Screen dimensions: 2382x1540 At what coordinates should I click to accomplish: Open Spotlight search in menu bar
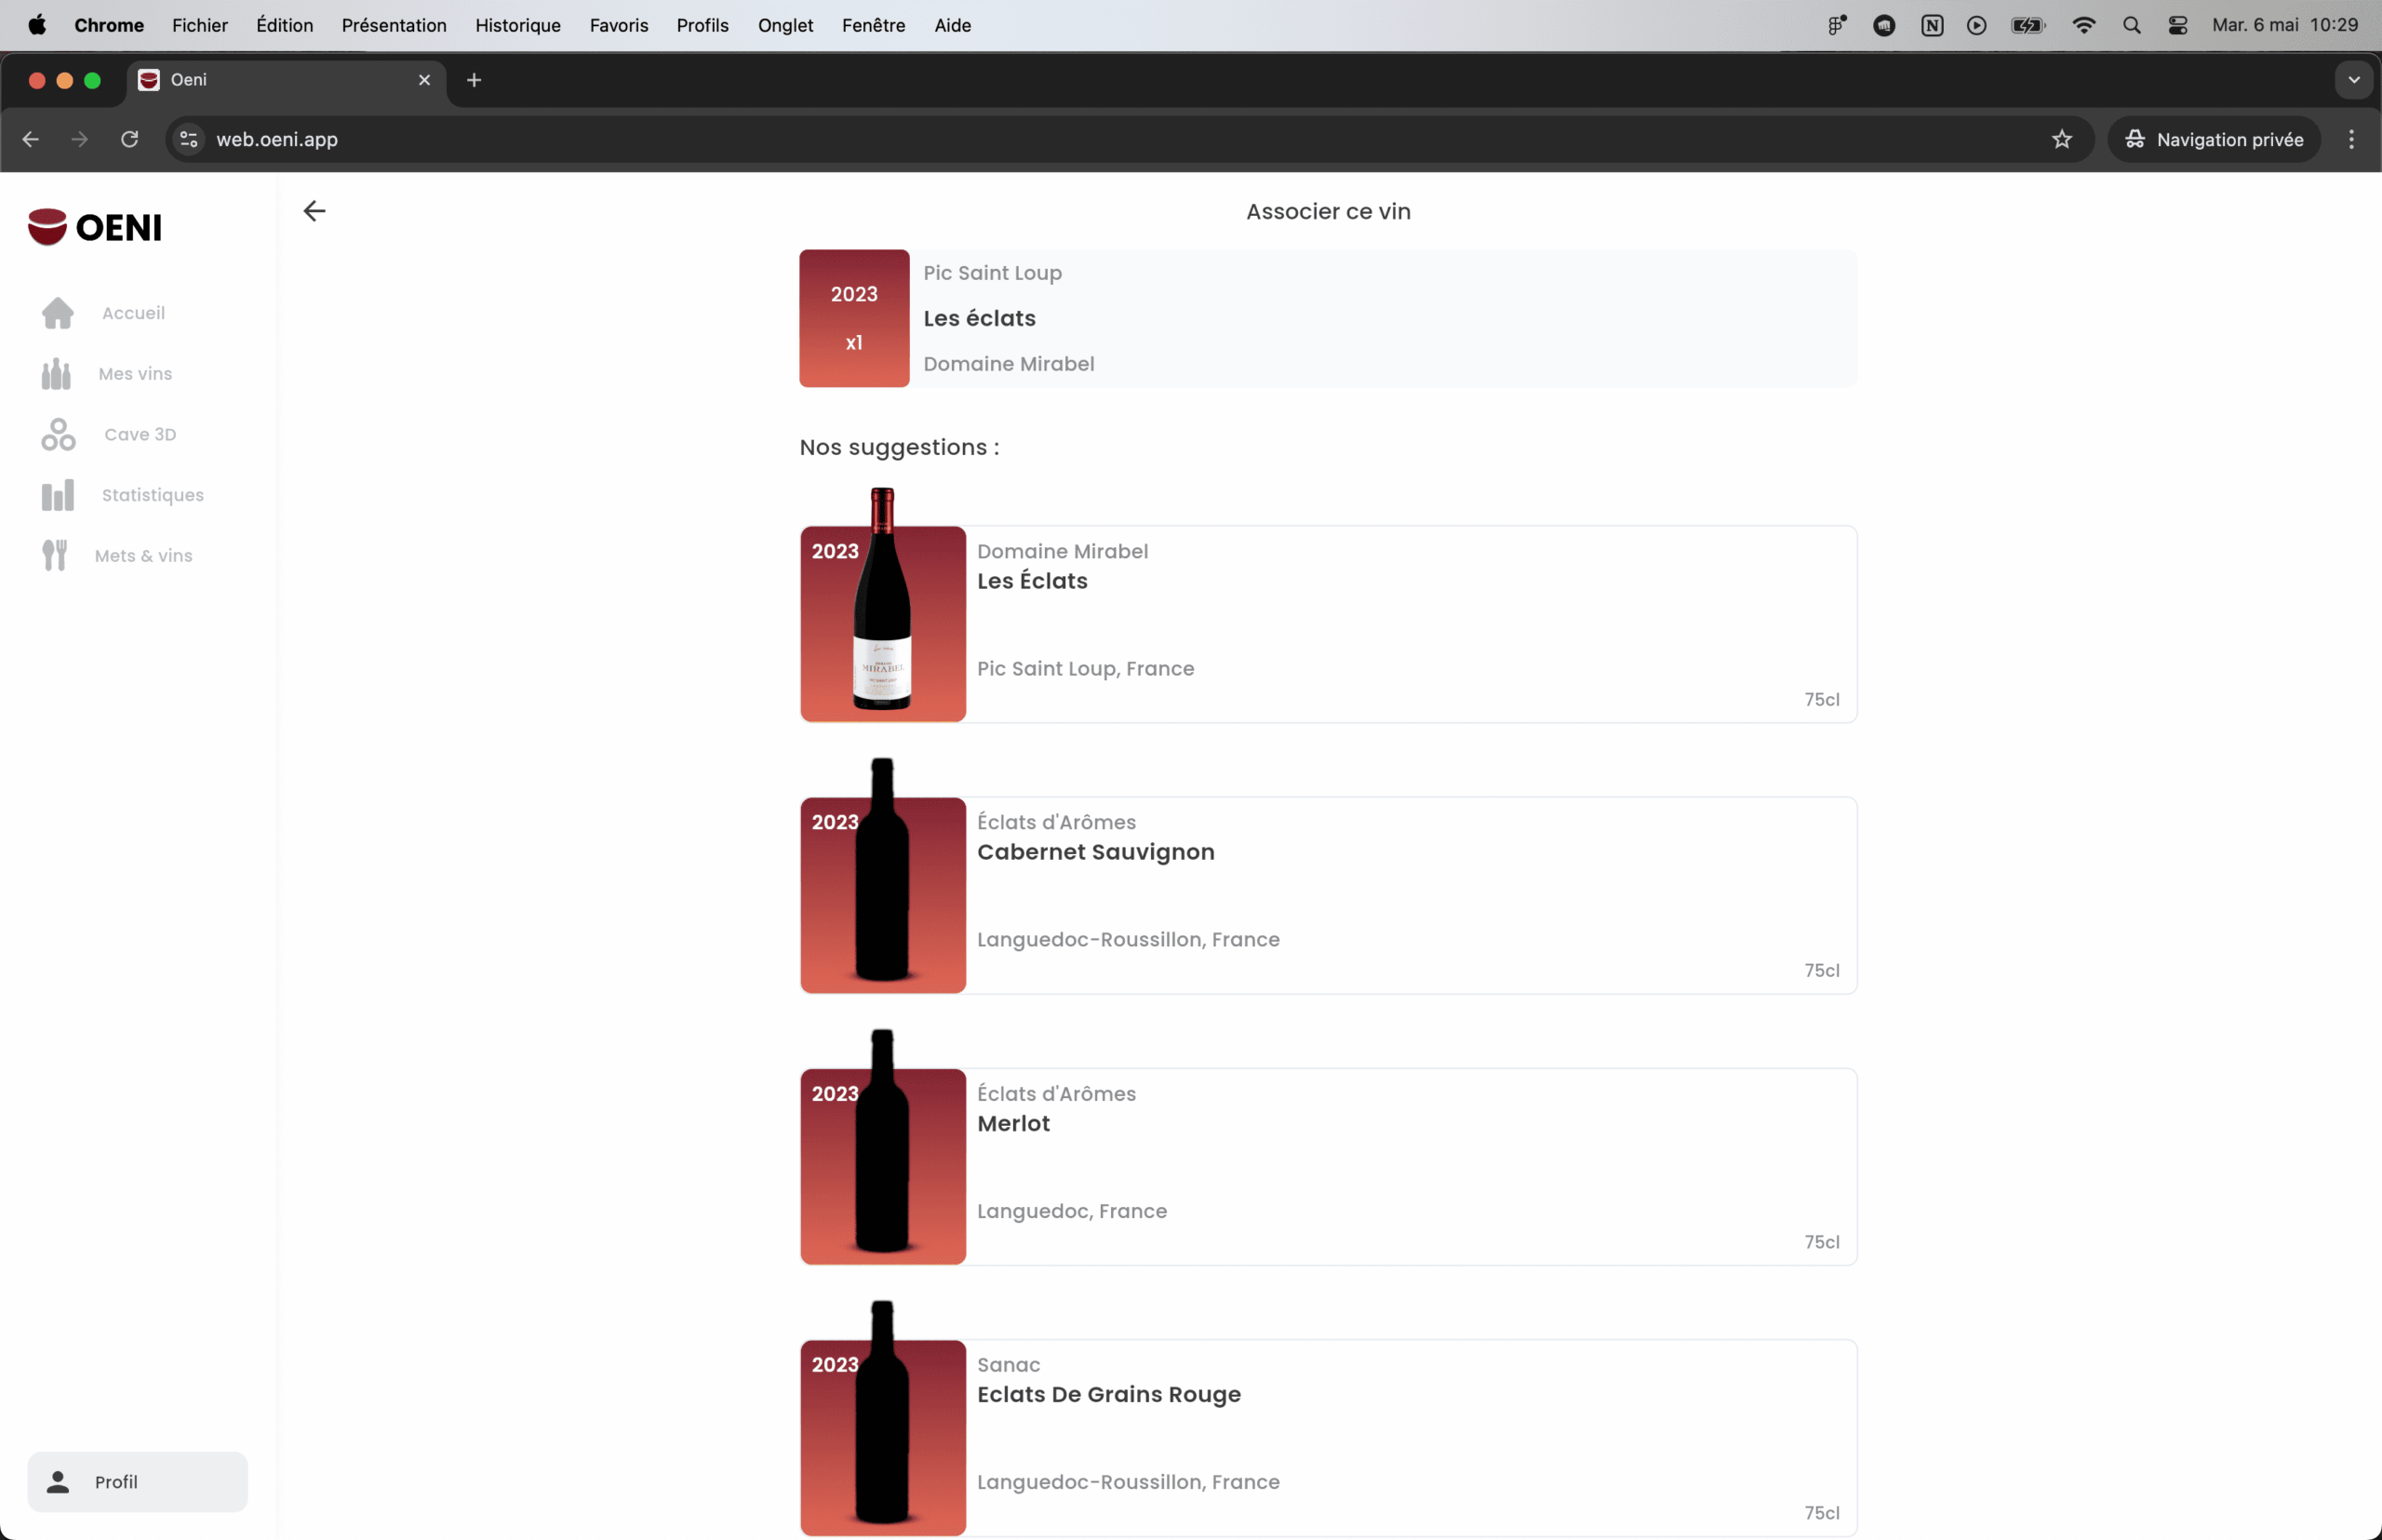[2131, 25]
